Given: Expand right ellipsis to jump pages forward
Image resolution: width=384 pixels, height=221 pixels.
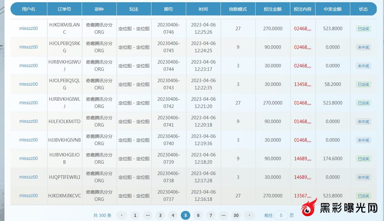Looking at the screenshot, I should [223, 215].
